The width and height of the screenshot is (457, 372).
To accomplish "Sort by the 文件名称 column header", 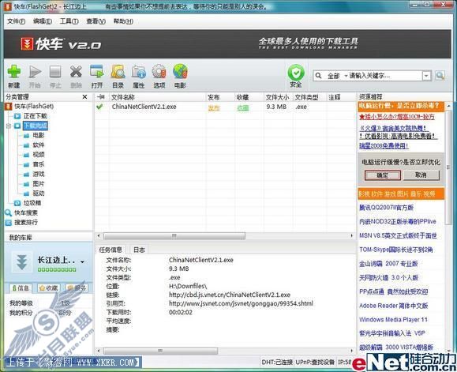I will point(157,97).
